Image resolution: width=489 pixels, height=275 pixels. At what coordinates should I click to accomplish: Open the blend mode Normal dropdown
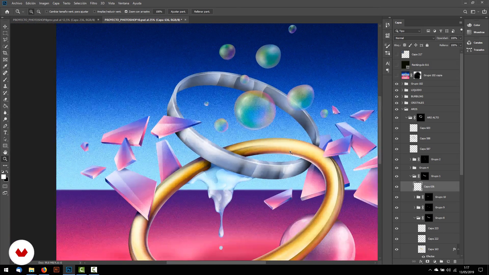[414, 38]
